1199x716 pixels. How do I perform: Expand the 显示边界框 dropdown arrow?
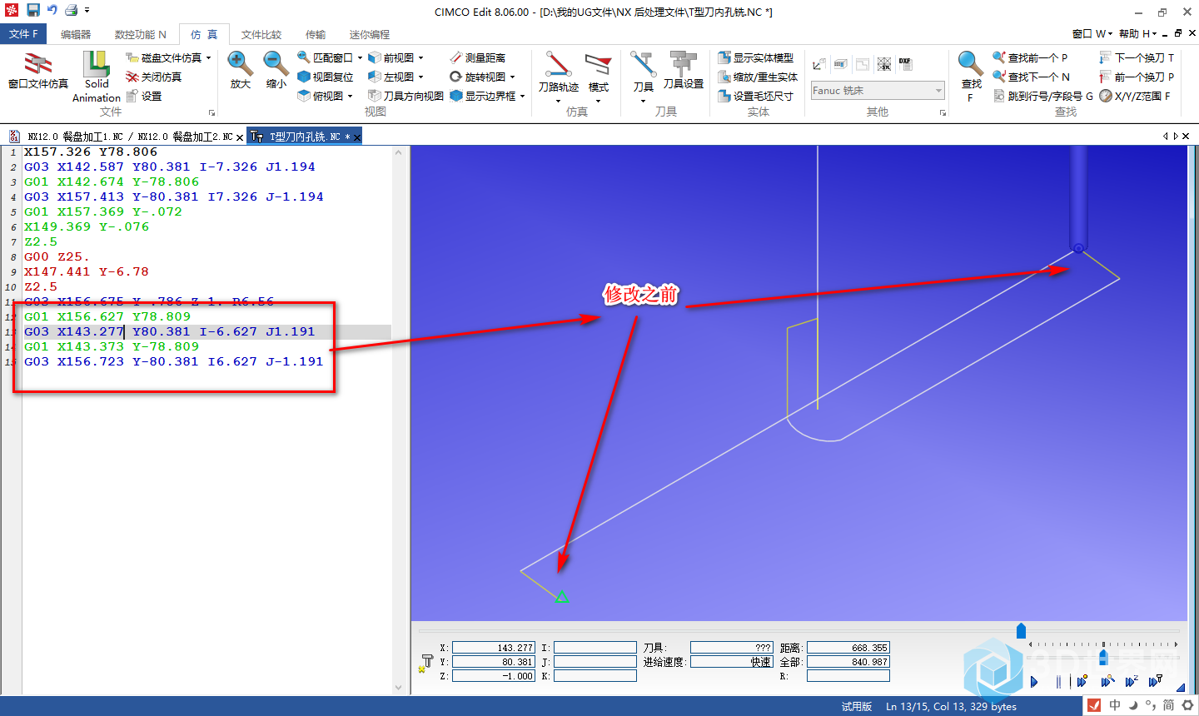tap(522, 97)
